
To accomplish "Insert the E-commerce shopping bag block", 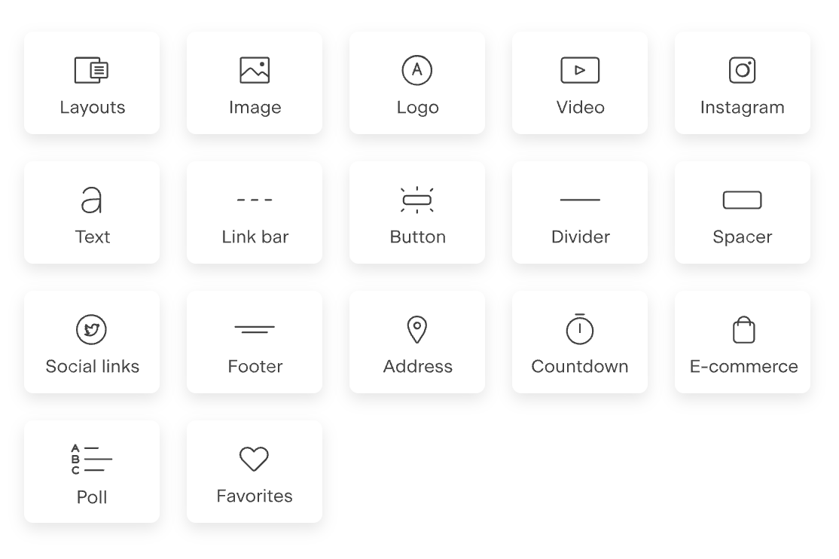I will 742,342.
